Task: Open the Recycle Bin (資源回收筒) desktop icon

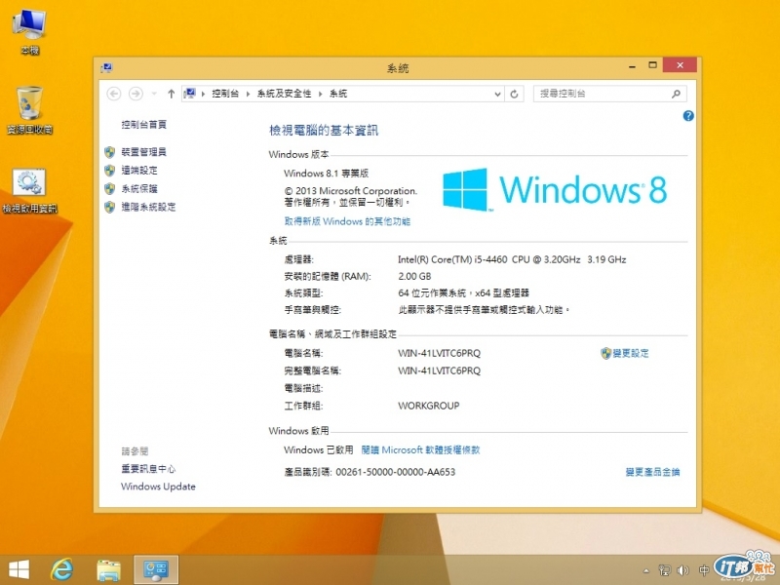Action: click(x=30, y=110)
